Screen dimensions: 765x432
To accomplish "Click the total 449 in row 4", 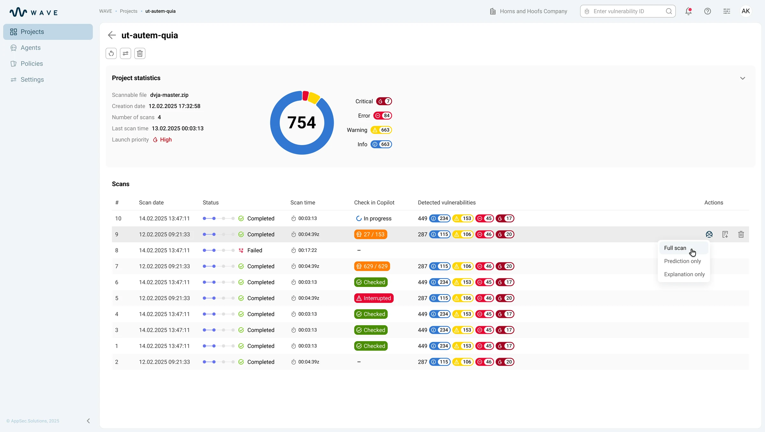I will point(422,314).
